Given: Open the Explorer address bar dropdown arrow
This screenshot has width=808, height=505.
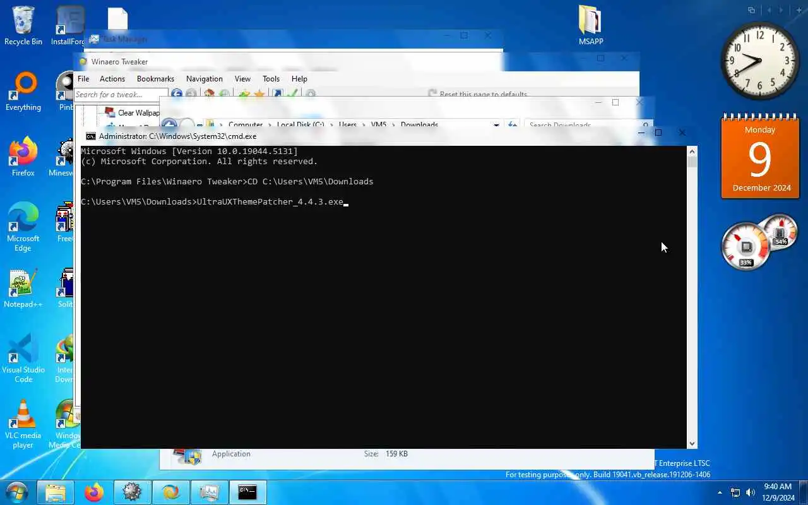Looking at the screenshot, I should pos(496,125).
